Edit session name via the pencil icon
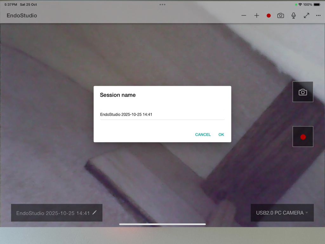 click(94, 213)
